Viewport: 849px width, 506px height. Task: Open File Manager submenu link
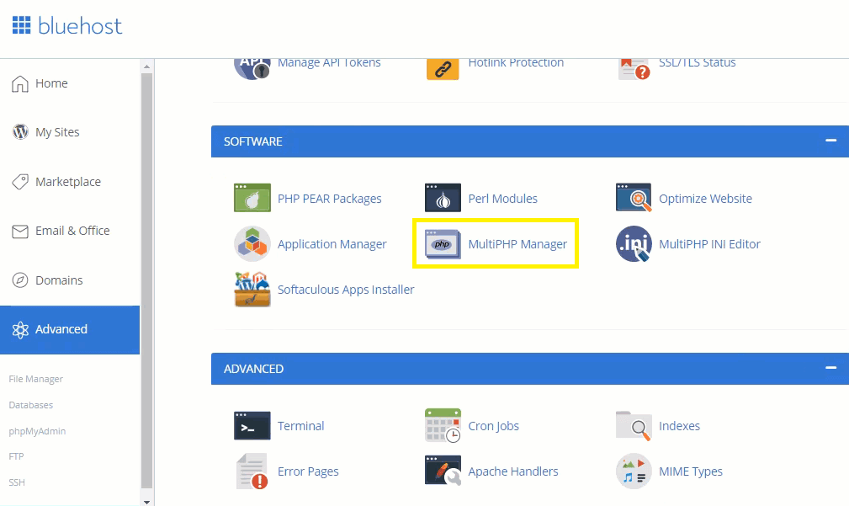tap(35, 379)
